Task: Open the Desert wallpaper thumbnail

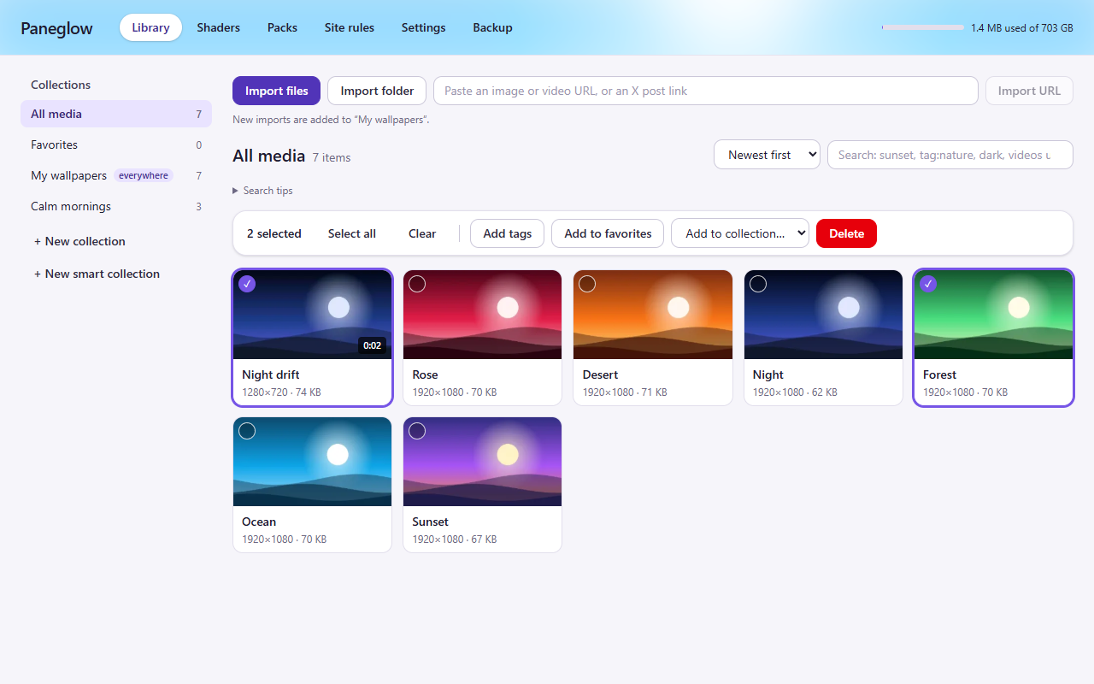Action: (x=653, y=315)
